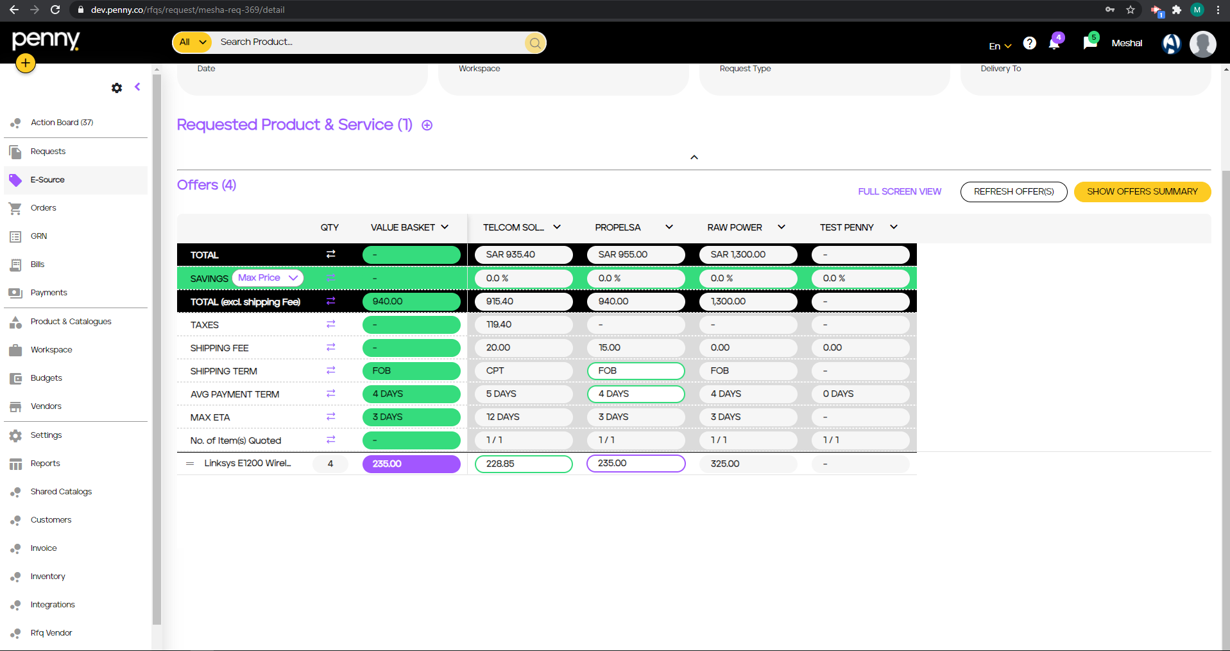
Task: Open the All category dropdown
Action: (x=192, y=42)
